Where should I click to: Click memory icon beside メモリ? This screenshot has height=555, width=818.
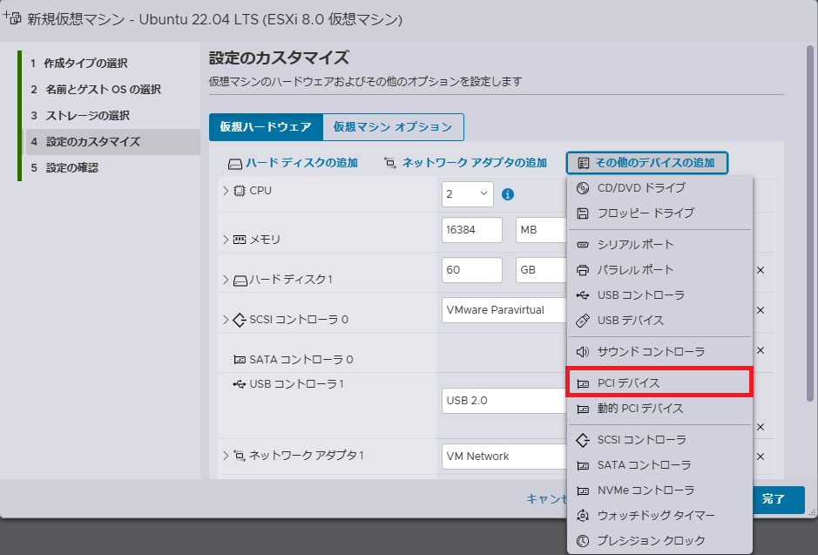[240, 240]
